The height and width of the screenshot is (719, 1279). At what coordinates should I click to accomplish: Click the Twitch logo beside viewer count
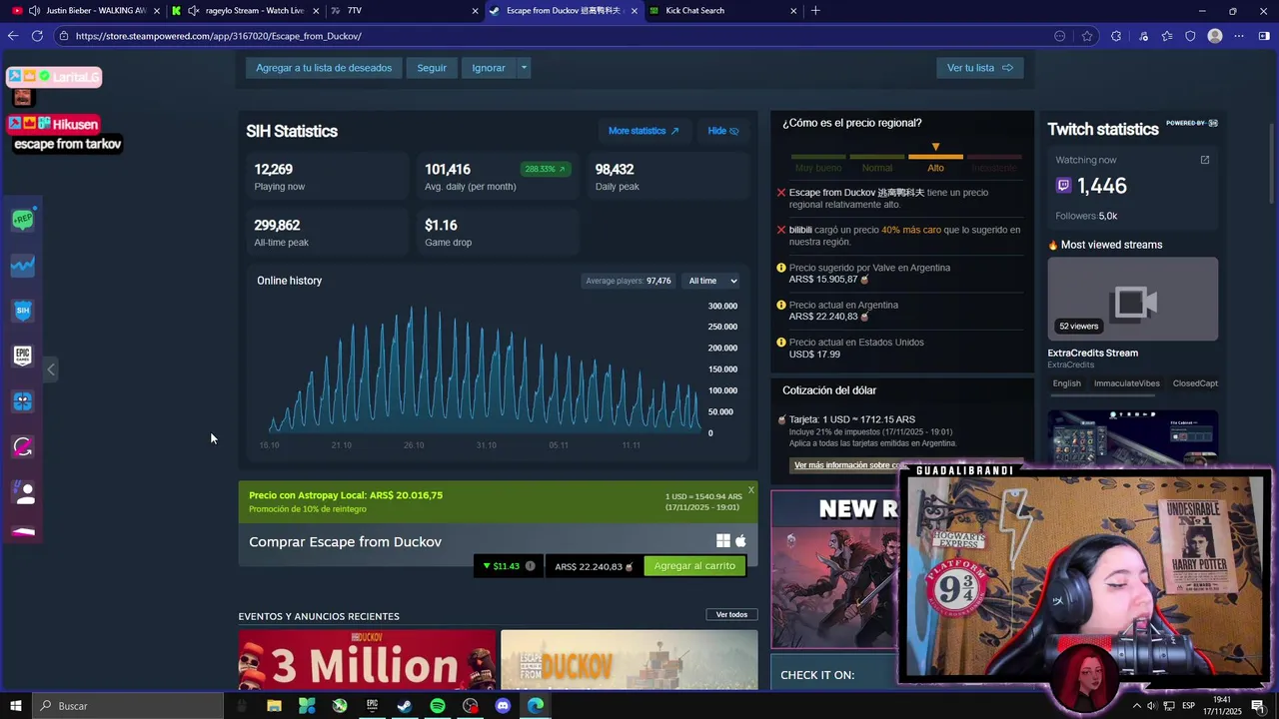[x=1064, y=186]
